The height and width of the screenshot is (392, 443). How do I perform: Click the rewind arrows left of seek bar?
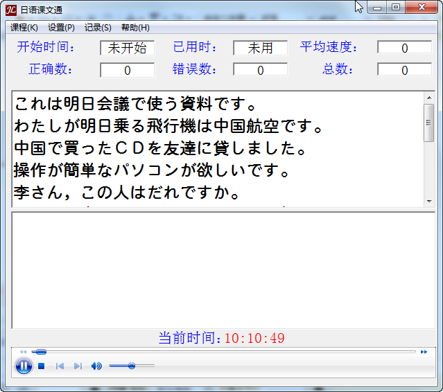click(23, 352)
